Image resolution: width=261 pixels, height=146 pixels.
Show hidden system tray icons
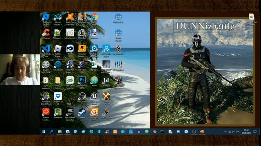tap(226, 131)
